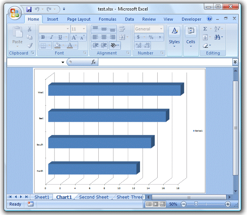Switch to Page Layout view button

click(156, 204)
